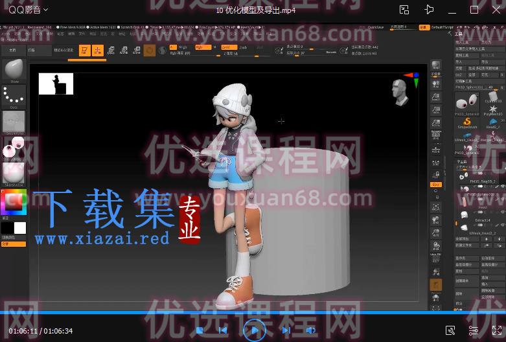
Task: Open the SkinShade material sphere
Action: pos(14,174)
